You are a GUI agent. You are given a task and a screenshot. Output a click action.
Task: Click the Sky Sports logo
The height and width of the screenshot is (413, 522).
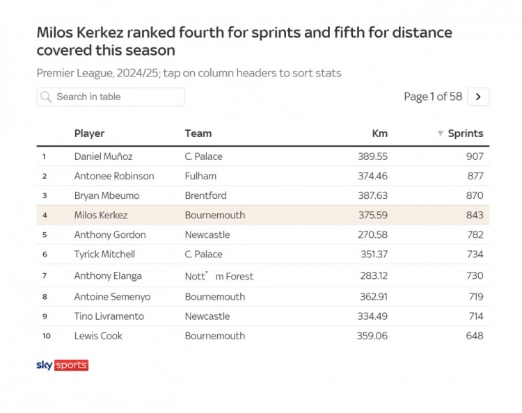pos(62,365)
